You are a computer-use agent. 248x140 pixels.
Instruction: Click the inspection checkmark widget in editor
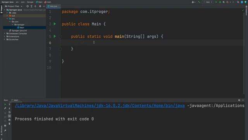pyautogui.click(x=243, y=10)
